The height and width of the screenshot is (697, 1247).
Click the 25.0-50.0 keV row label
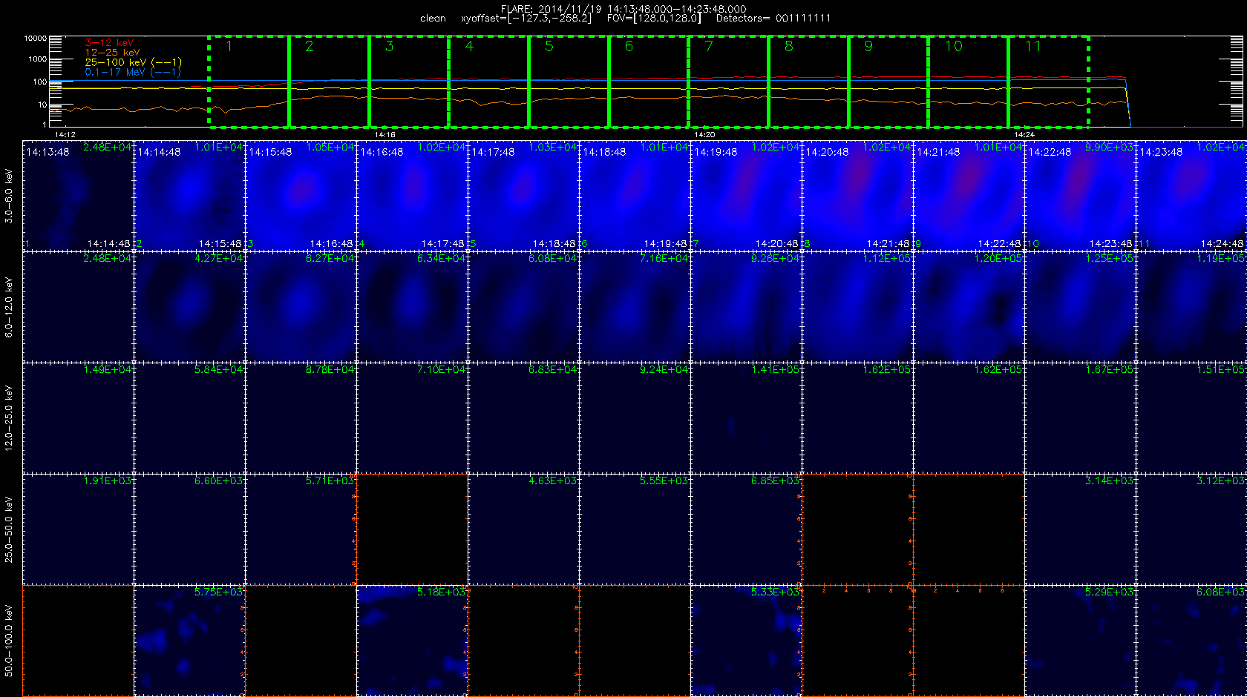pos(9,529)
